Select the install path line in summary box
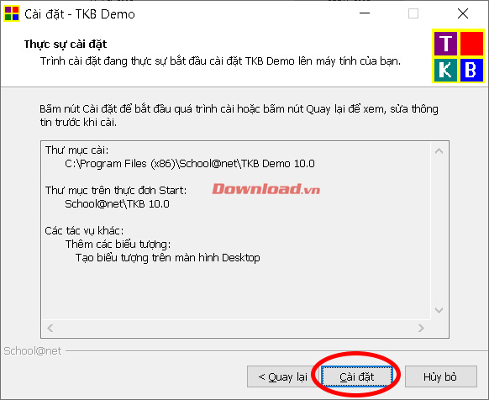Viewport: 489px width, 400px height. 190,164
